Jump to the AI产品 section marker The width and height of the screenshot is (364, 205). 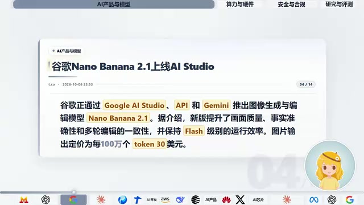click(211, 200)
